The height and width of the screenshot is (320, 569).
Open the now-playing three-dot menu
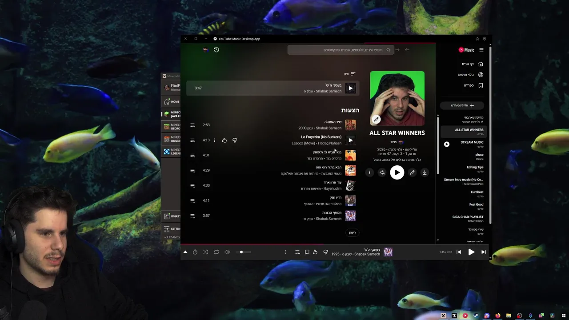(286, 252)
